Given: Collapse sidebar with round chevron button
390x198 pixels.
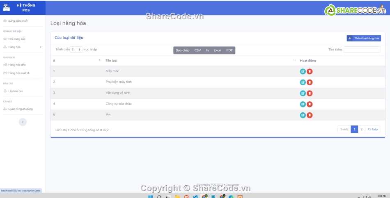Looking at the screenshot, I should (23, 122).
